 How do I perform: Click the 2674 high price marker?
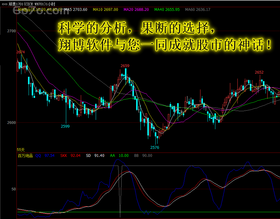(x=21, y=52)
